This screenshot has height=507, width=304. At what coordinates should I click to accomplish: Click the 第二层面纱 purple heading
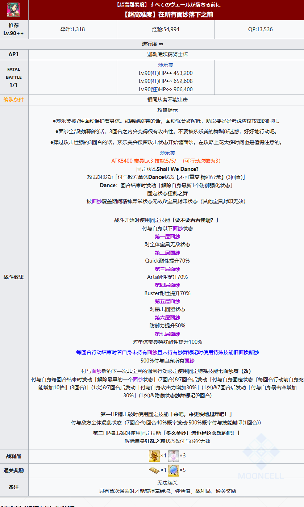(167, 253)
